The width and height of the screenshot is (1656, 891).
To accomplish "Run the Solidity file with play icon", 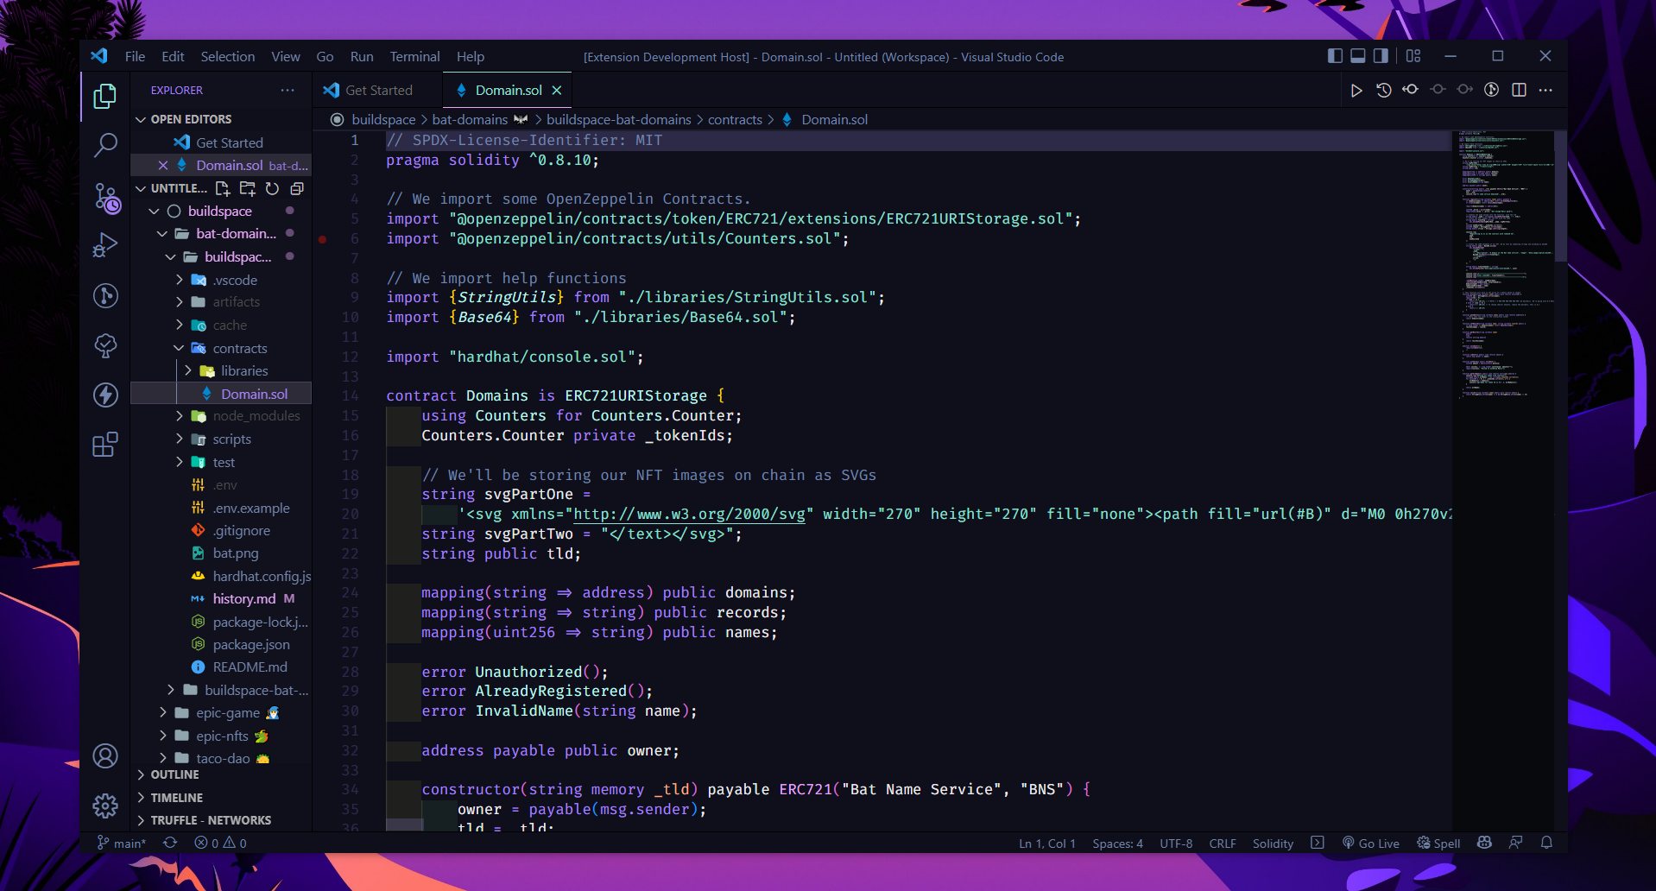I will coord(1356,91).
